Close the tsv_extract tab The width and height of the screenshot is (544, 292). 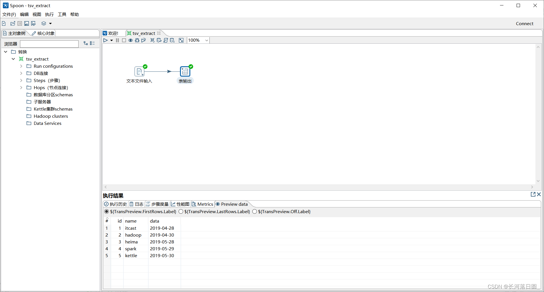[x=159, y=33]
